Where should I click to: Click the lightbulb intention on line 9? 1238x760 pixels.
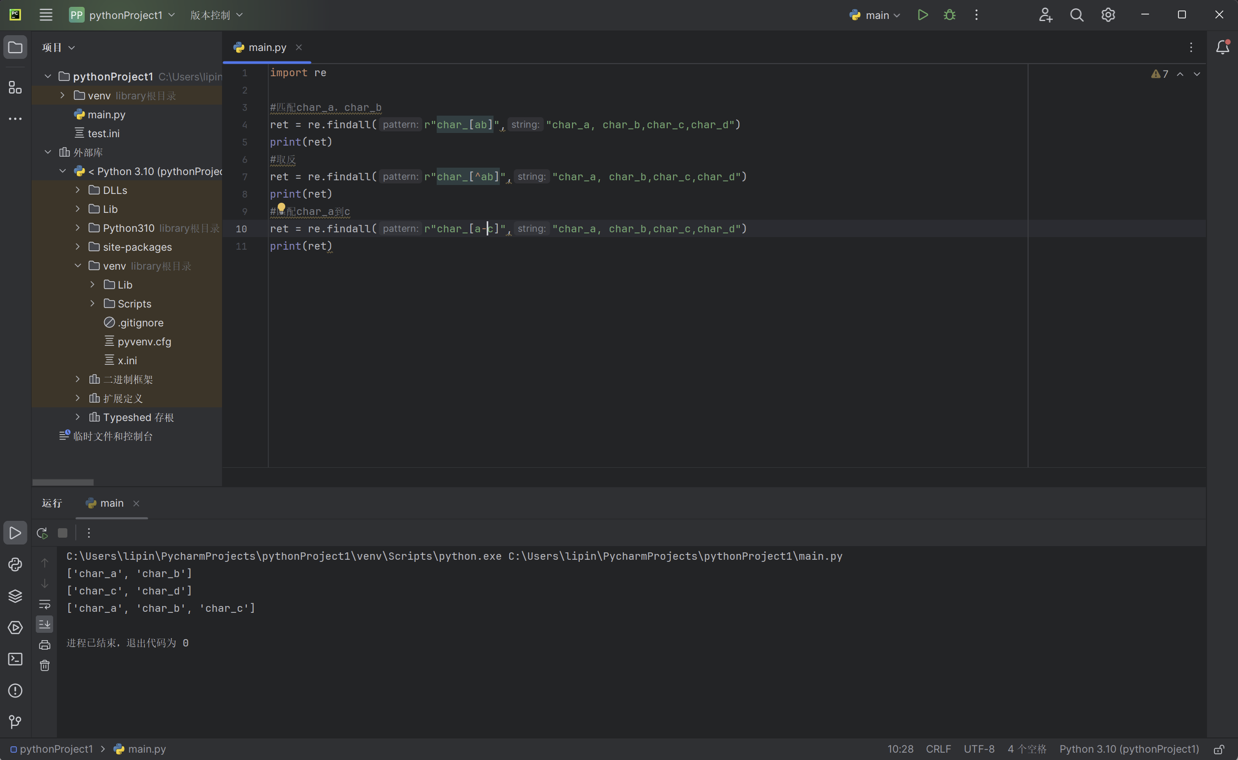(x=281, y=208)
